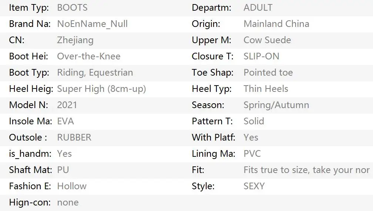Screen dimensions: 373x211
Task: Click the Zhejiang value in CN row
Action: tap(75, 40)
